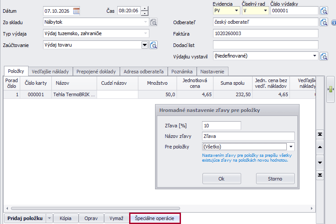Click the Zľava [%] input field

(221, 126)
